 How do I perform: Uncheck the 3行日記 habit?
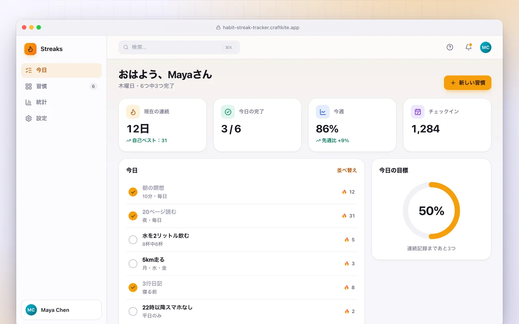(133, 288)
